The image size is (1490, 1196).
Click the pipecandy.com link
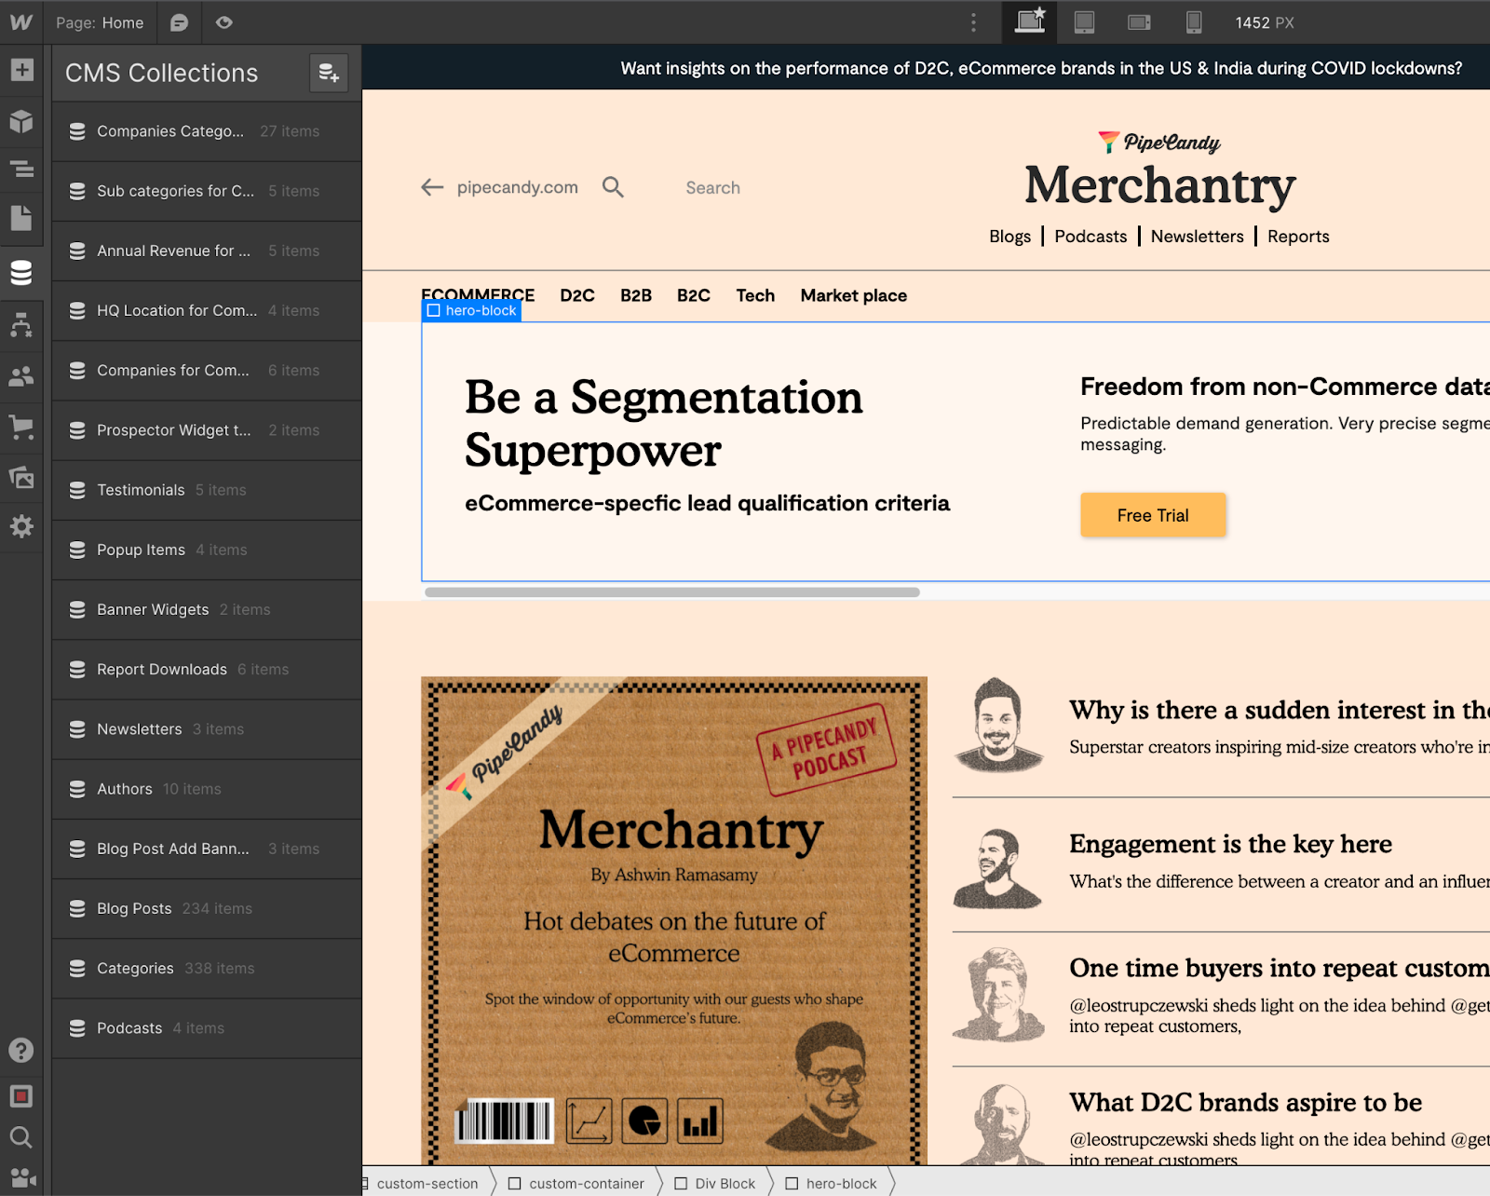517,187
